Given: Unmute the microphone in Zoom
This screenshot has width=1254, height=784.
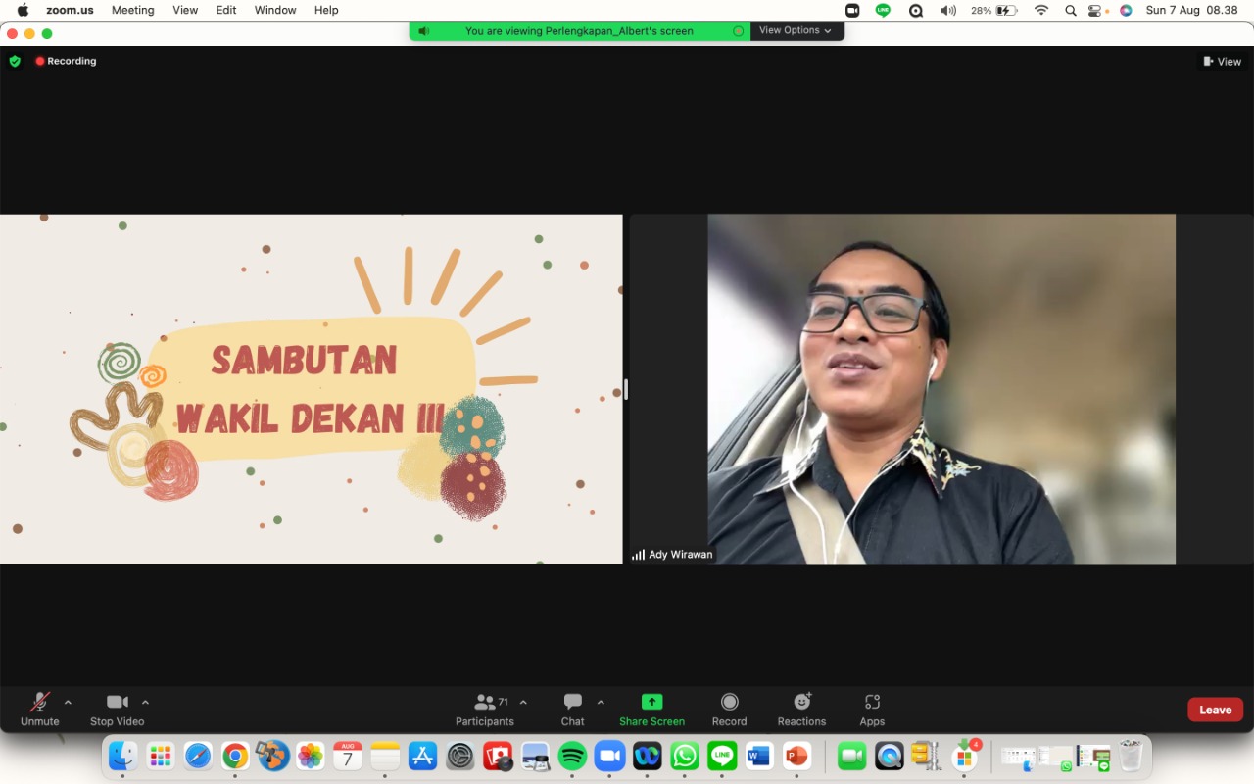Looking at the screenshot, I should pos(40,710).
